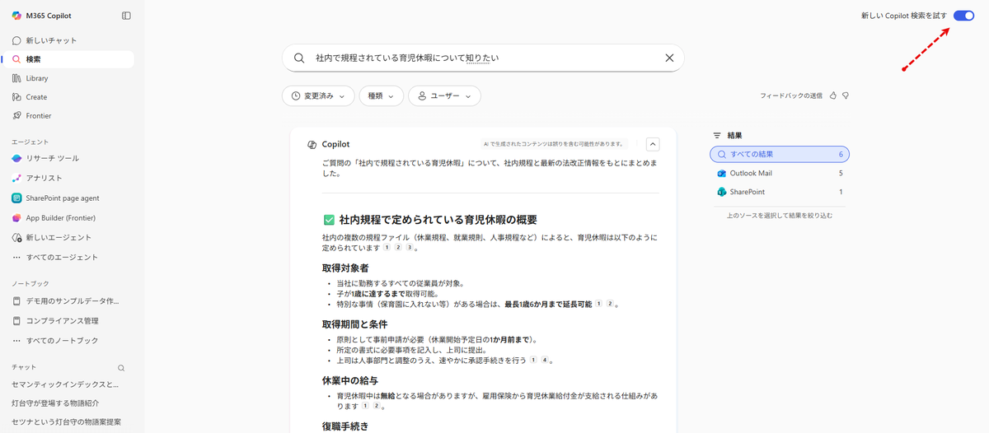
Task: Toggle the new Copilot search switch
Action: click(963, 16)
